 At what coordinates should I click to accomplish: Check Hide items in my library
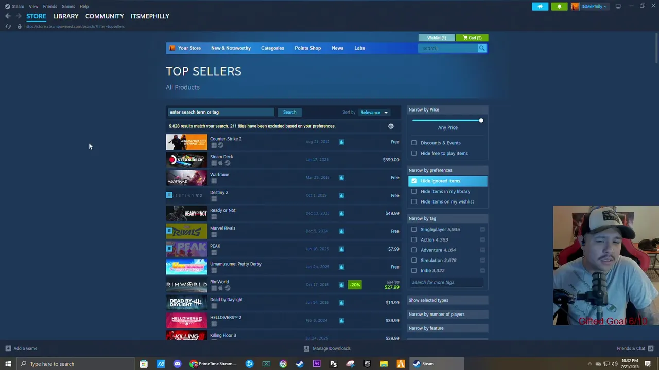tap(414, 191)
